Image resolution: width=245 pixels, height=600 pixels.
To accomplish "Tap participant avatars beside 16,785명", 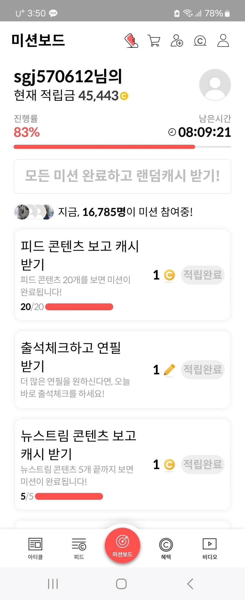I will [x=34, y=212].
